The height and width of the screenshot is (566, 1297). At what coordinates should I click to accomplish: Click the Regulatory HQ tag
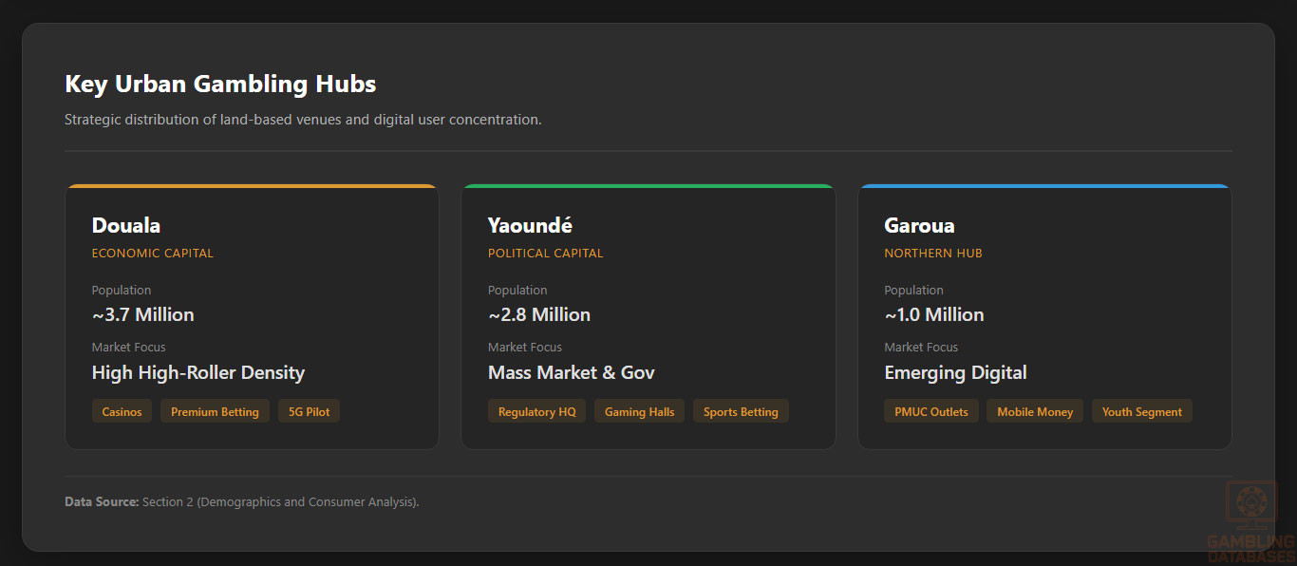536,411
